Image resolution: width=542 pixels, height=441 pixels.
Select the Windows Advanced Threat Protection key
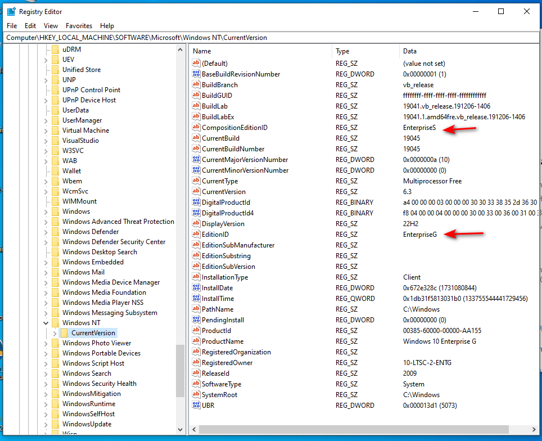pyautogui.click(x=118, y=222)
